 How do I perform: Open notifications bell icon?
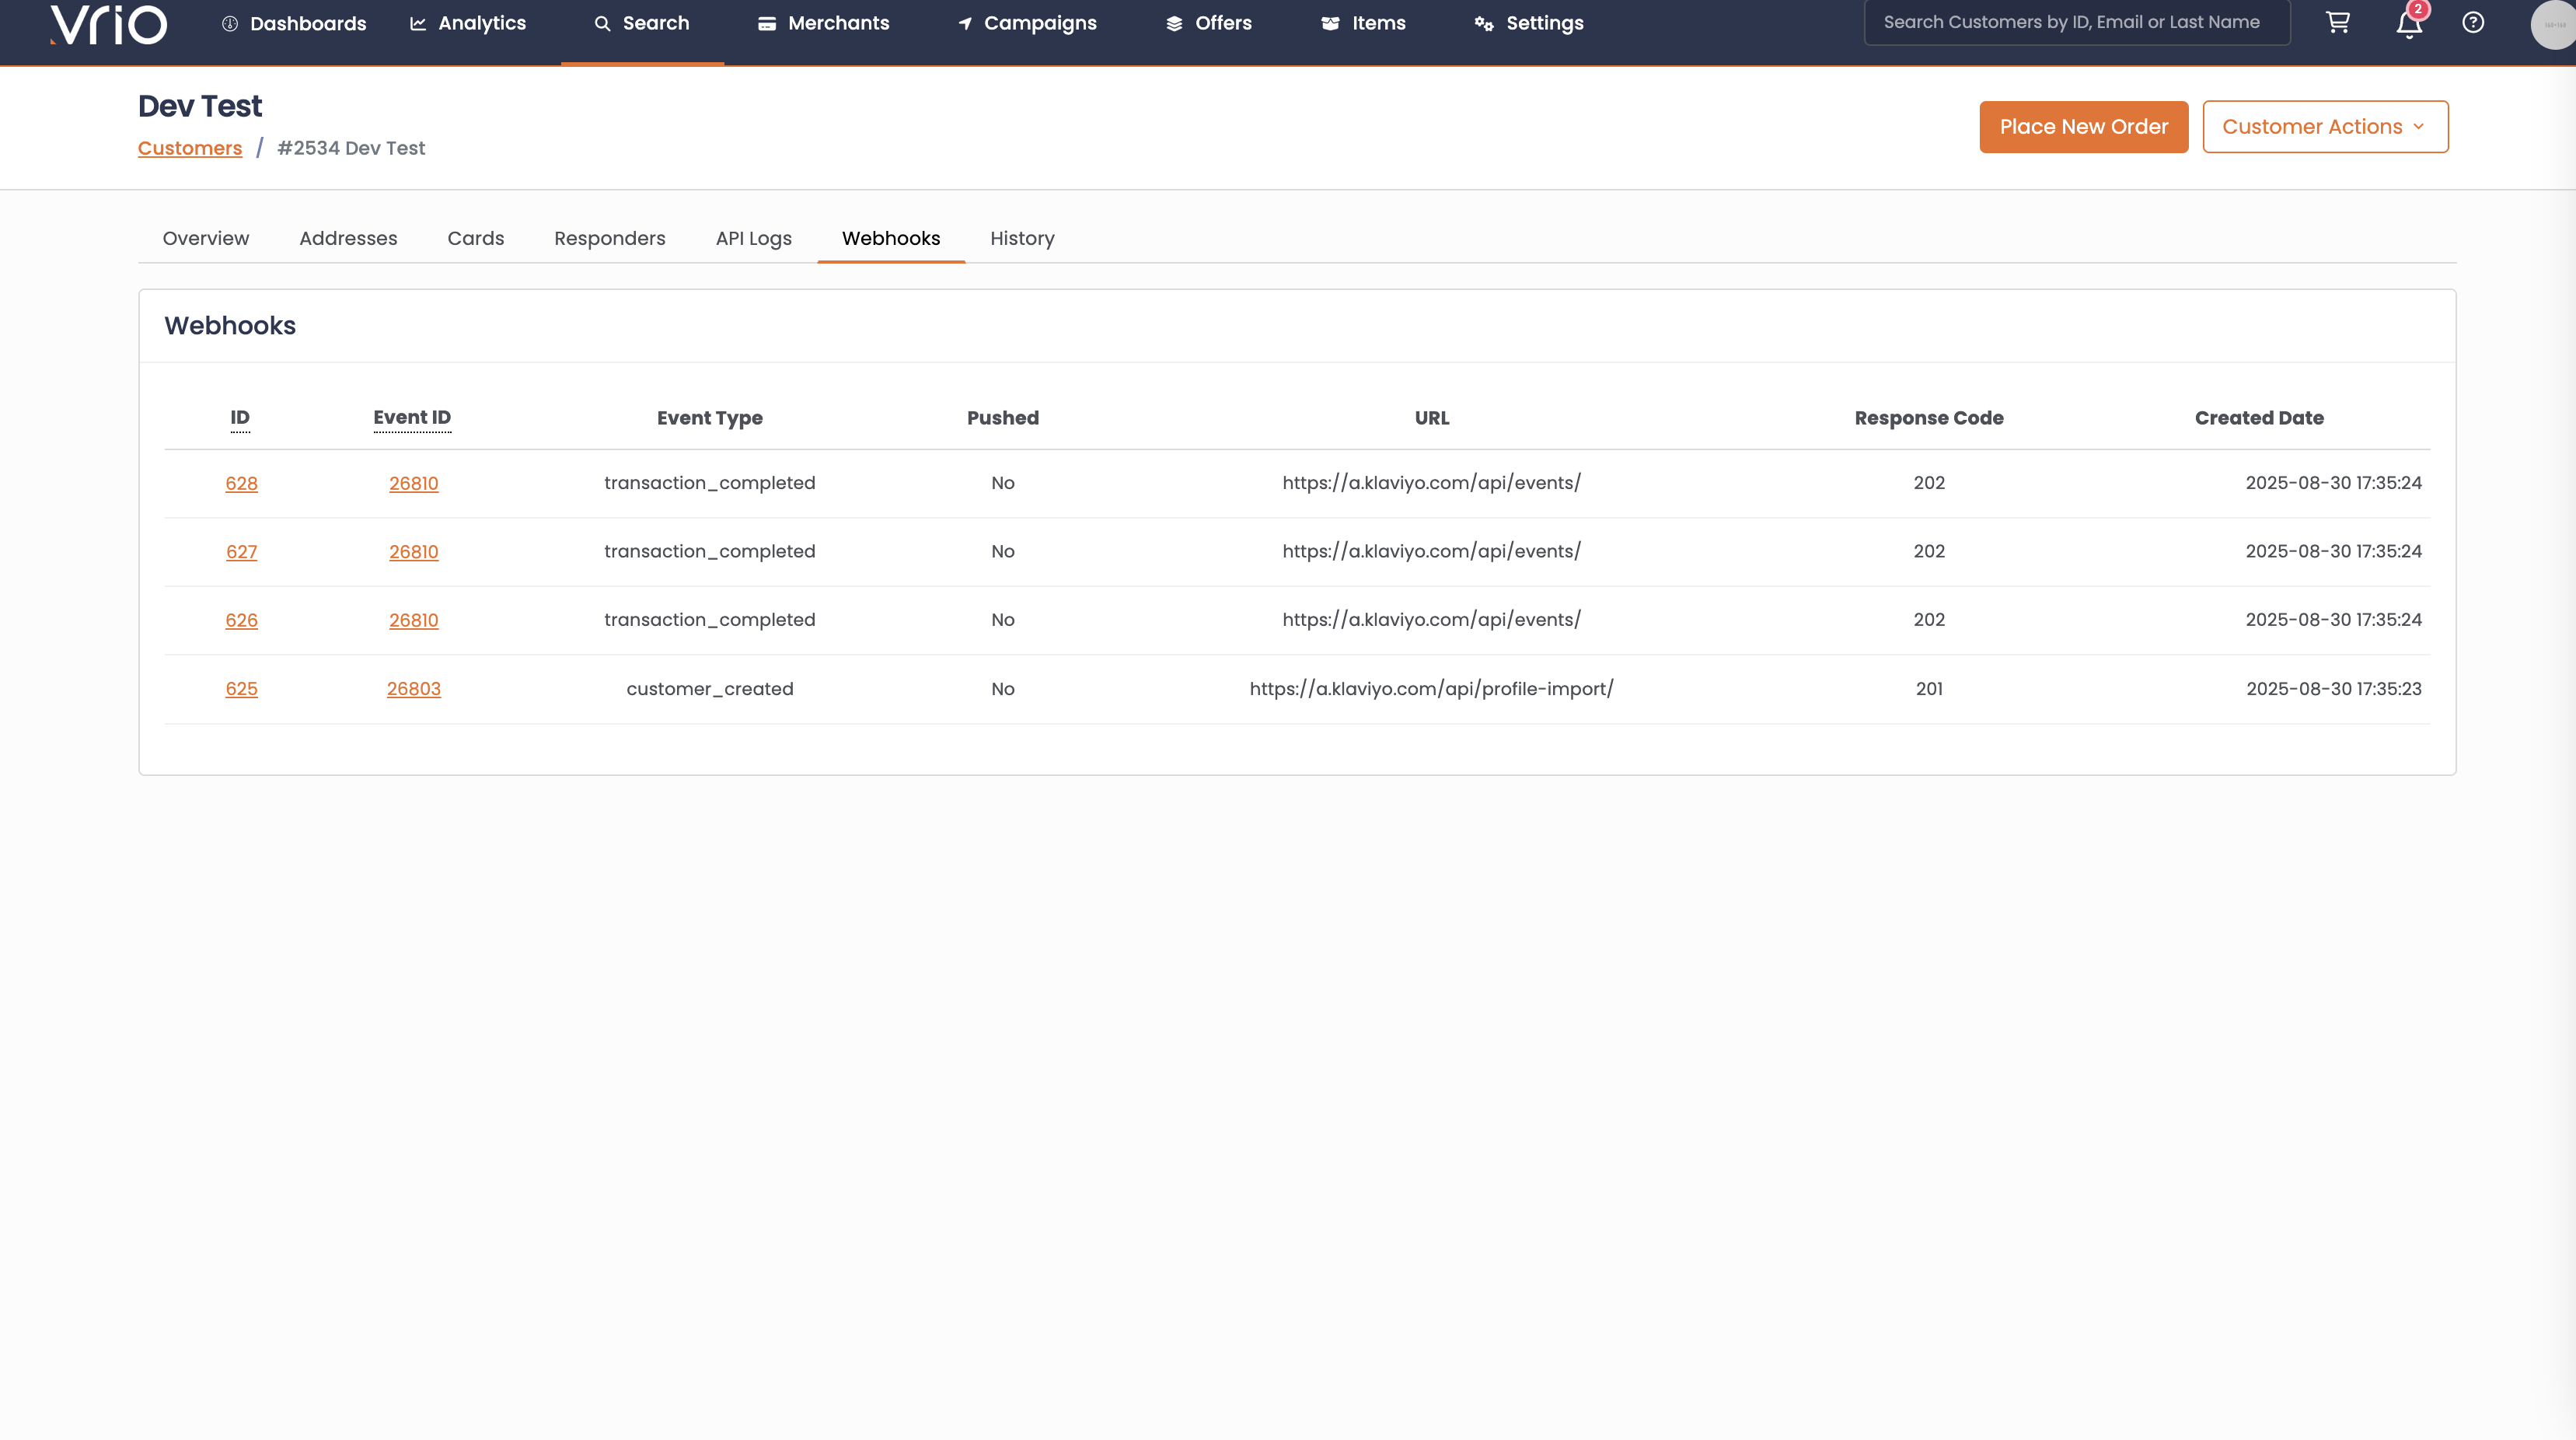[2409, 24]
